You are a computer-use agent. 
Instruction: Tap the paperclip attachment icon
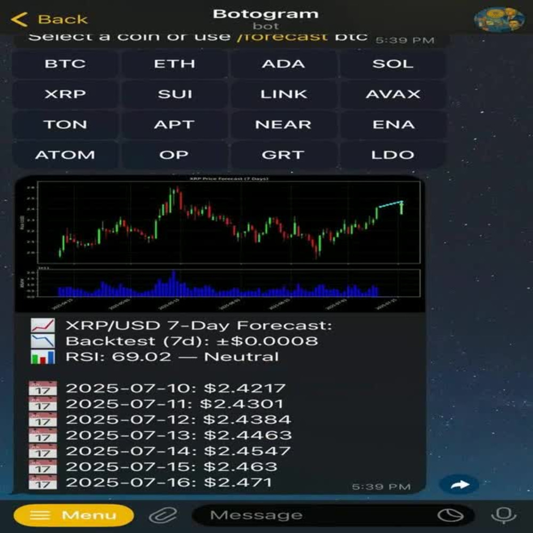[x=163, y=515]
